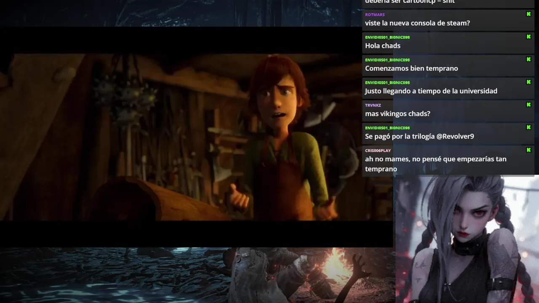Click the Kick badge icon beside TRVNKZ message

coord(528,105)
